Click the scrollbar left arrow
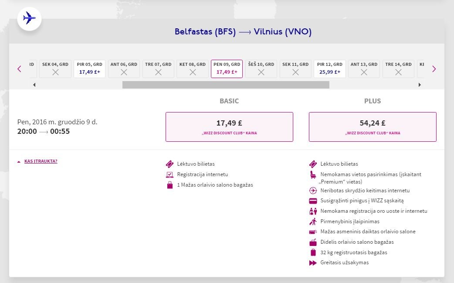The width and height of the screenshot is (454, 283). click(x=34, y=85)
